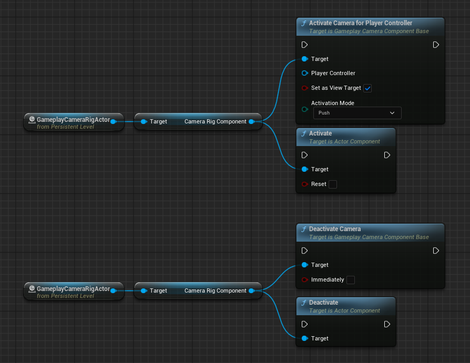Click 'Target is Actor Component' on Deactivate node
Viewport: 470px width, 363px height.
pyautogui.click(x=344, y=310)
